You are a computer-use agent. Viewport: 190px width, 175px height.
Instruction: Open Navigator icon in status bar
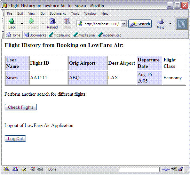tap(6, 169)
